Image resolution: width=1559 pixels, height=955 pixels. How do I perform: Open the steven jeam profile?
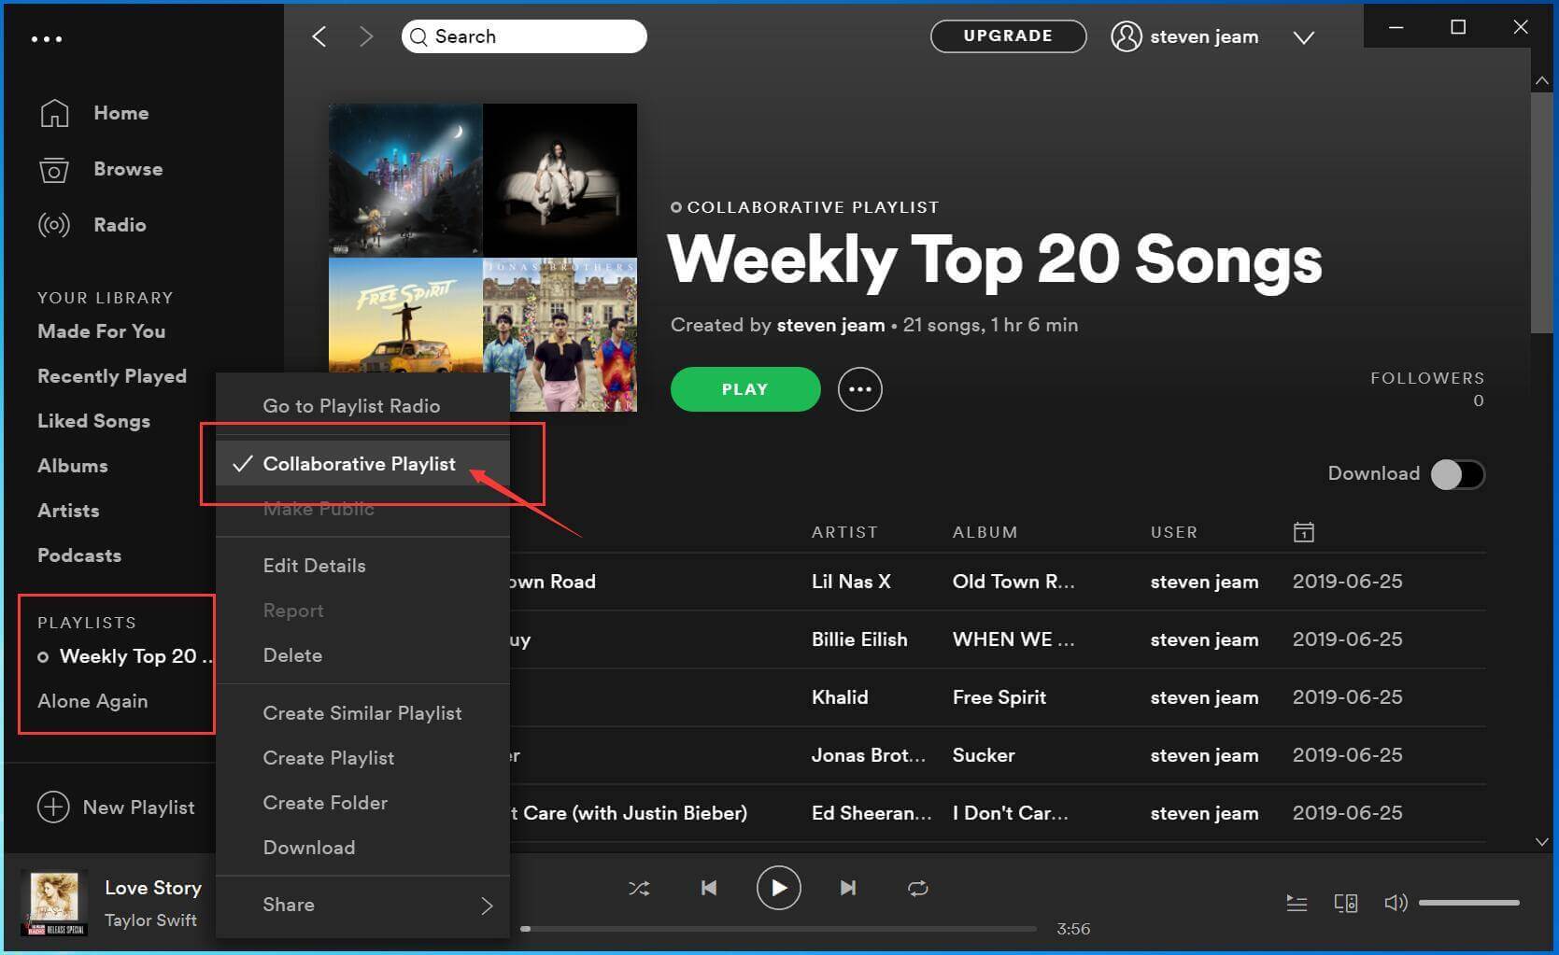pos(1184,36)
